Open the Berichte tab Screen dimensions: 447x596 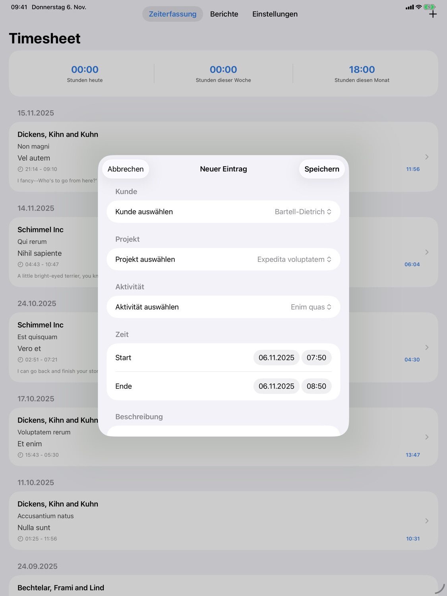point(224,14)
